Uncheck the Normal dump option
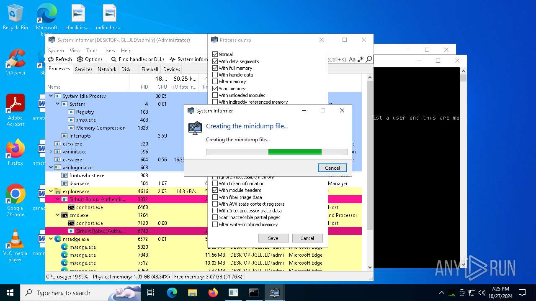Screen dimensions: 536x301 (x=215, y=54)
